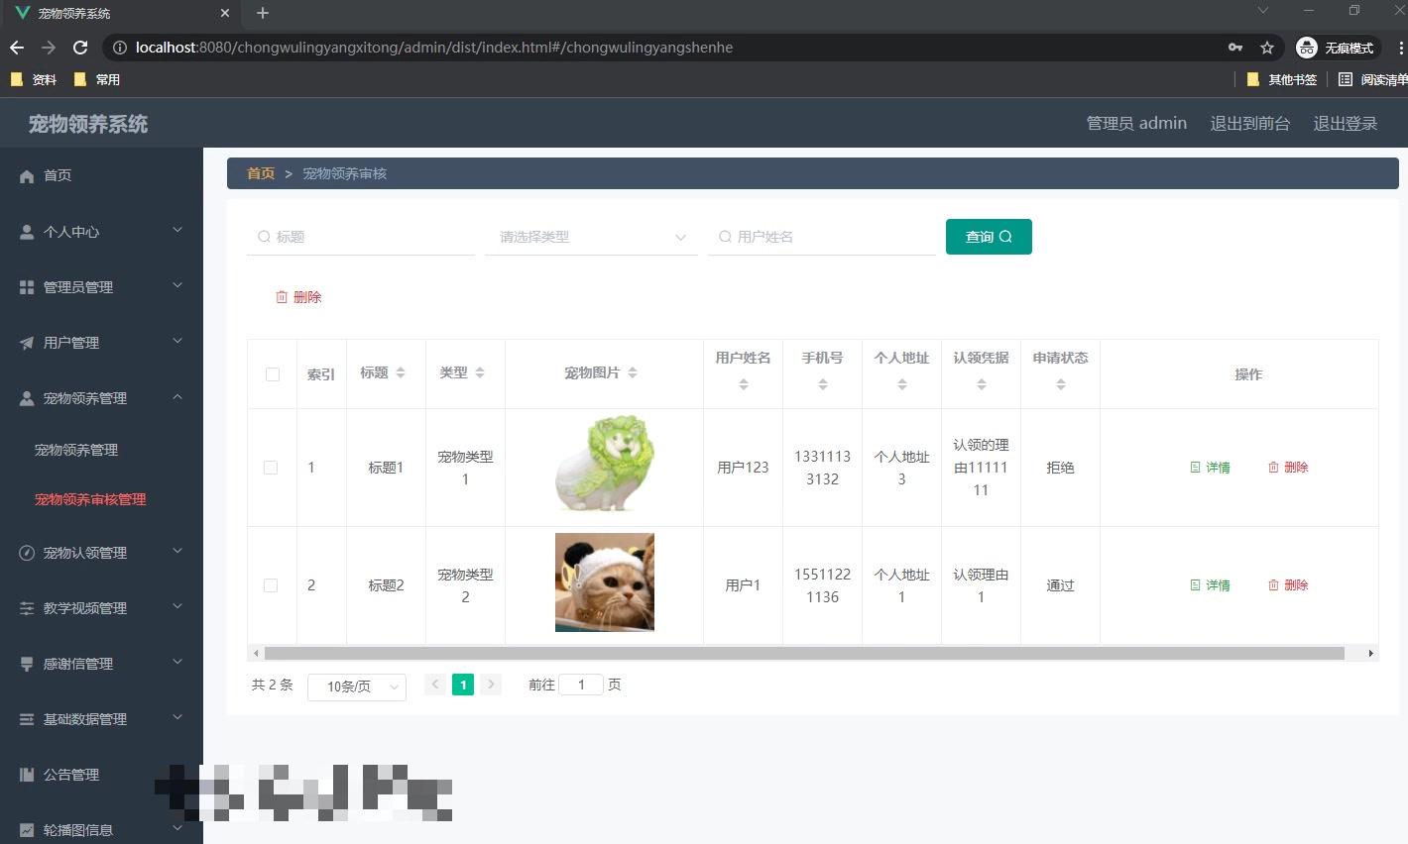This screenshot has height=844, width=1408.
Task: Expand the 用户管理 sidebar menu
Action: pyautogui.click(x=177, y=342)
